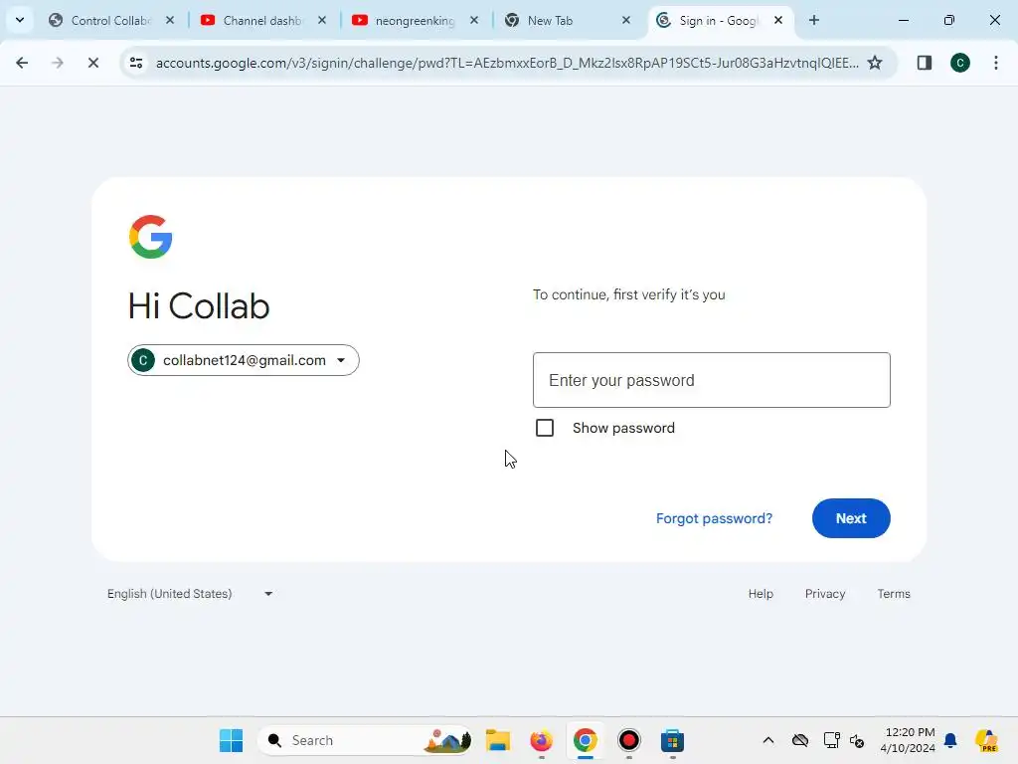
Task: Click the Google G logo
Action: (151, 237)
